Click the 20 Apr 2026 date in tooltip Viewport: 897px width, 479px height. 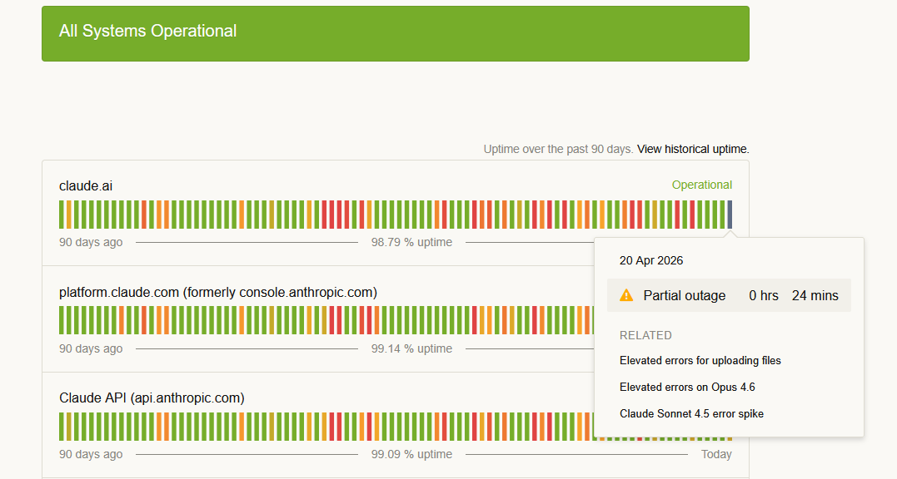[650, 260]
